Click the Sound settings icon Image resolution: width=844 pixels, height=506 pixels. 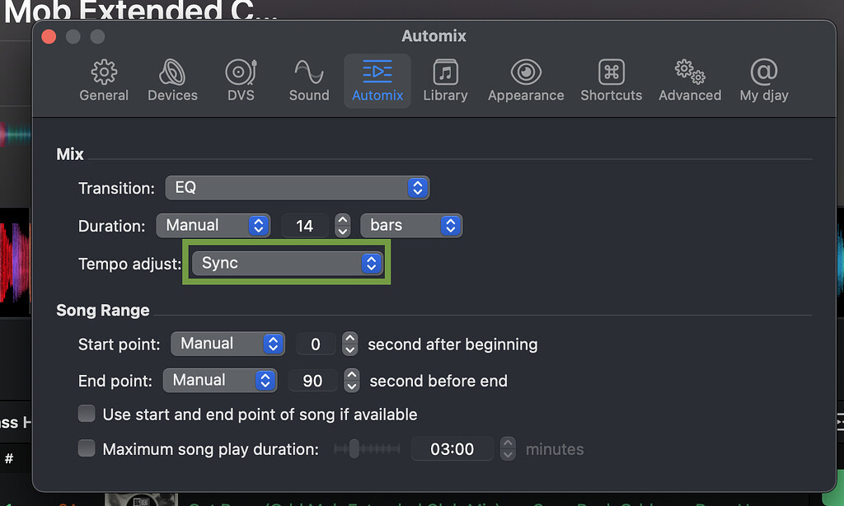pyautogui.click(x=308, y=80)
